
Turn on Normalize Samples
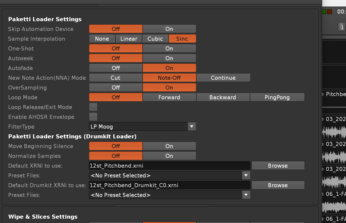point(169,156)
